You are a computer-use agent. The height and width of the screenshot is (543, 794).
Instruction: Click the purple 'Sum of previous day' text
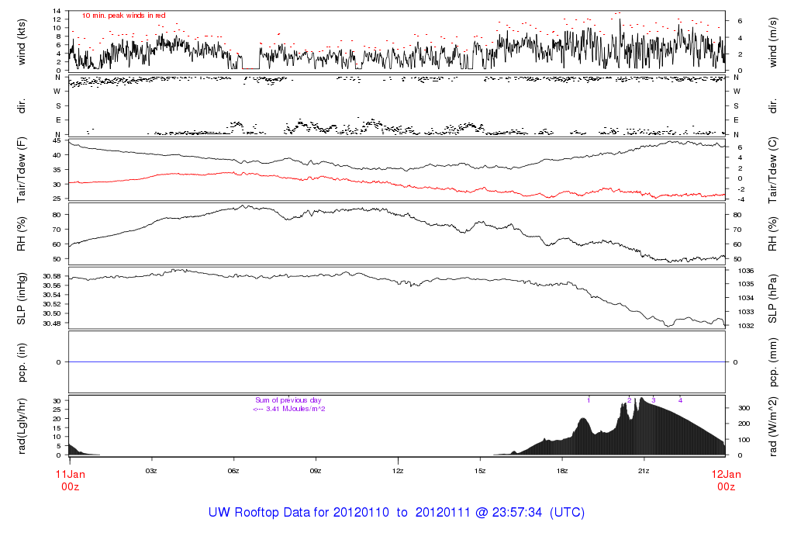point(287,400)
